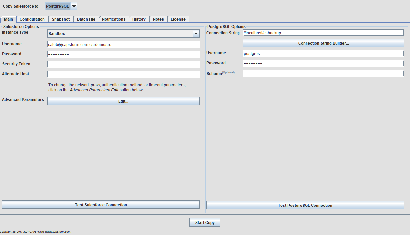Focus the PostgreSQL Username field

(323, 53)
